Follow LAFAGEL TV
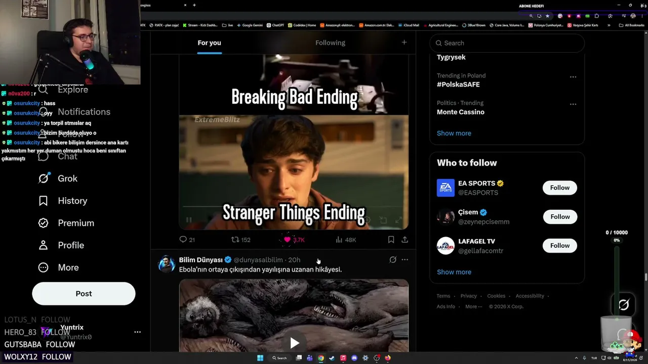The height and width of the screenshot is (364, 648). pos(560,246)
